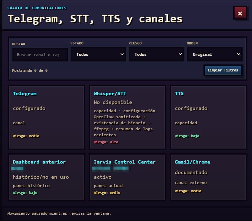Select the Whisper/STT card title

110,93
